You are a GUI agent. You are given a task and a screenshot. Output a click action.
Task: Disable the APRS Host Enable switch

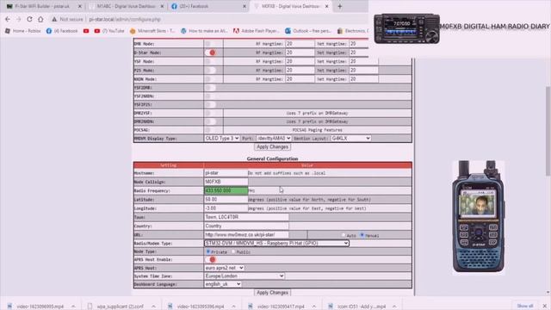coord(210,260)
